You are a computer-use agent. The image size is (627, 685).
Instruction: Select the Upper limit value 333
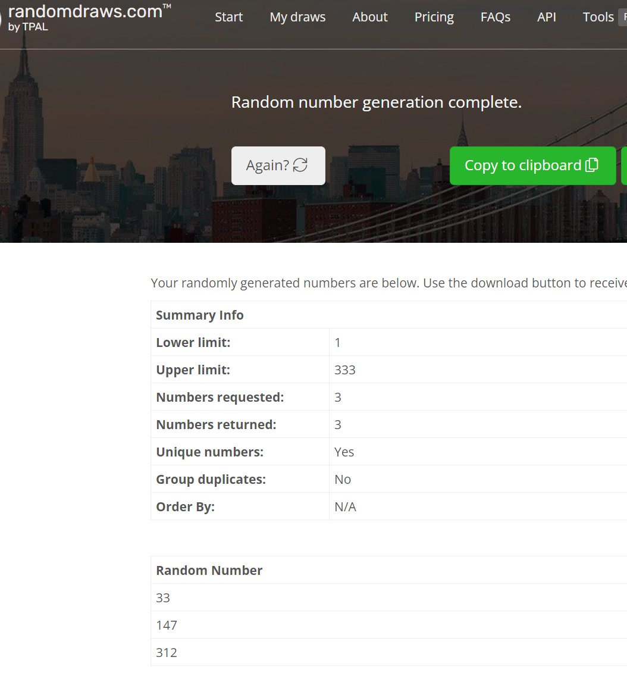345,370
